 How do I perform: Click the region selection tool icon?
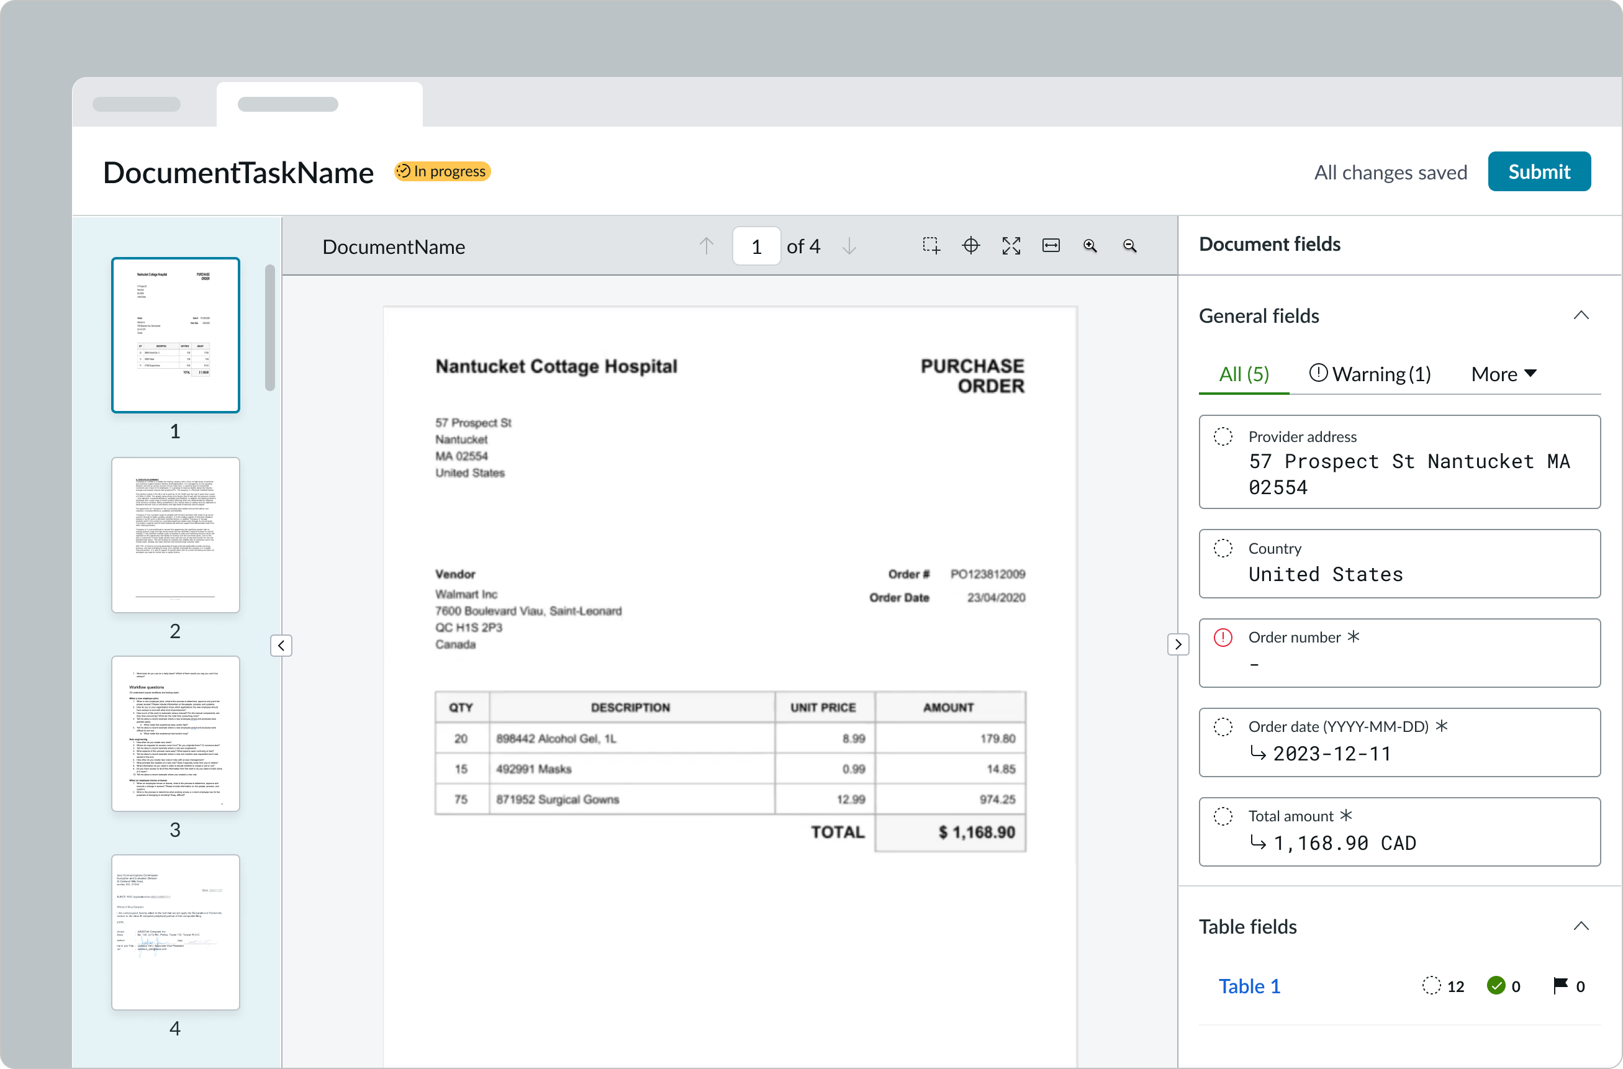[x=931, y=246]
